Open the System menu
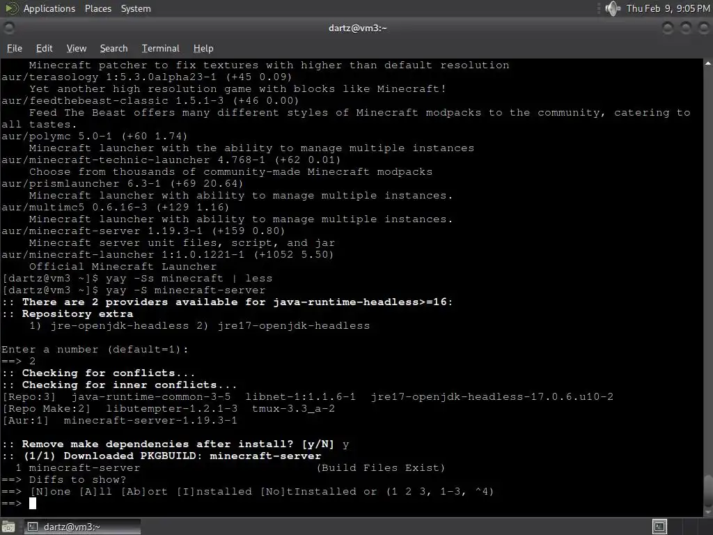 click(x=136, y=8)
